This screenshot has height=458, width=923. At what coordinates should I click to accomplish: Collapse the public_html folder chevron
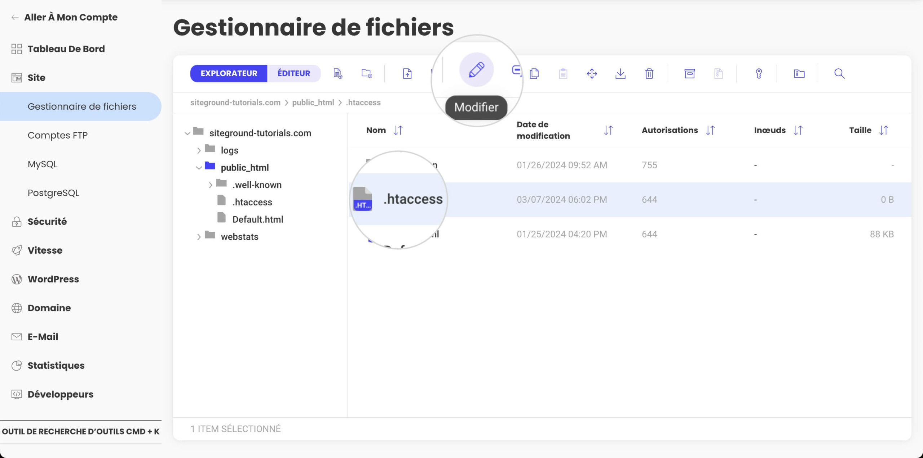[199, 168]
